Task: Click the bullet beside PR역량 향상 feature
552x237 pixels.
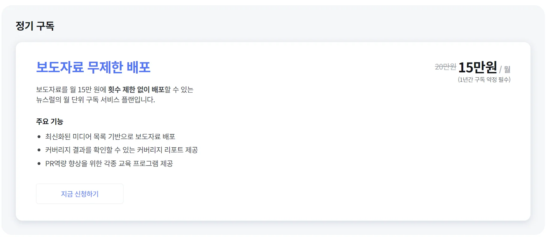Action: pyautogui.click(x=39, y=164)
